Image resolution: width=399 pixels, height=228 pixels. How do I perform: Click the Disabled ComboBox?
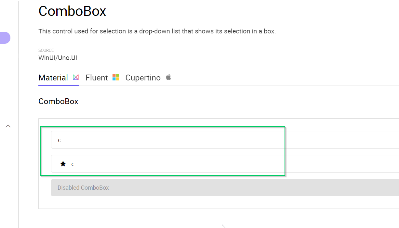pyautogui.click(x=163, y=187)
